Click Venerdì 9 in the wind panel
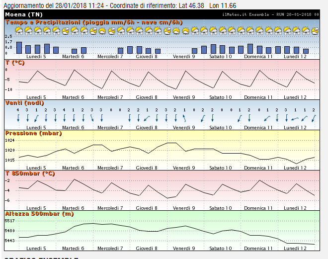The image size is (328, 259). 184,128
